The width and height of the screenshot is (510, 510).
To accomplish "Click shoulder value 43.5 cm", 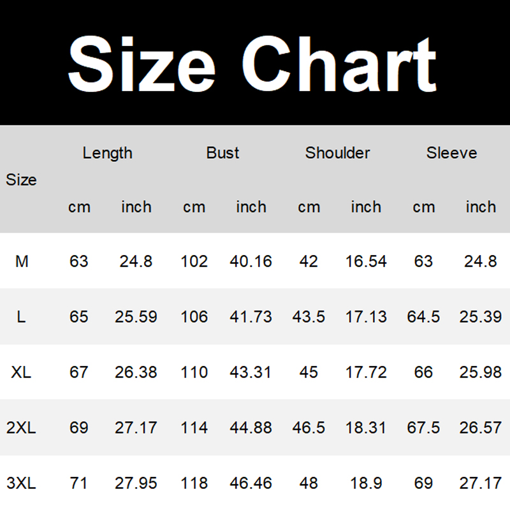I will [309, 317].
